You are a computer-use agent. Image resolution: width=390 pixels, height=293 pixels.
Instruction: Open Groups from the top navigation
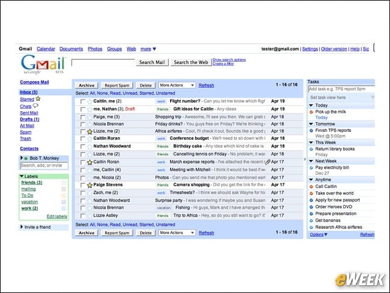[115, 49]
